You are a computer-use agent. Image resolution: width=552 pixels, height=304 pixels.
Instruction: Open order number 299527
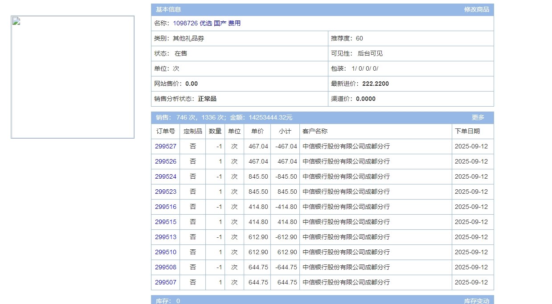[x=166, y=146]
